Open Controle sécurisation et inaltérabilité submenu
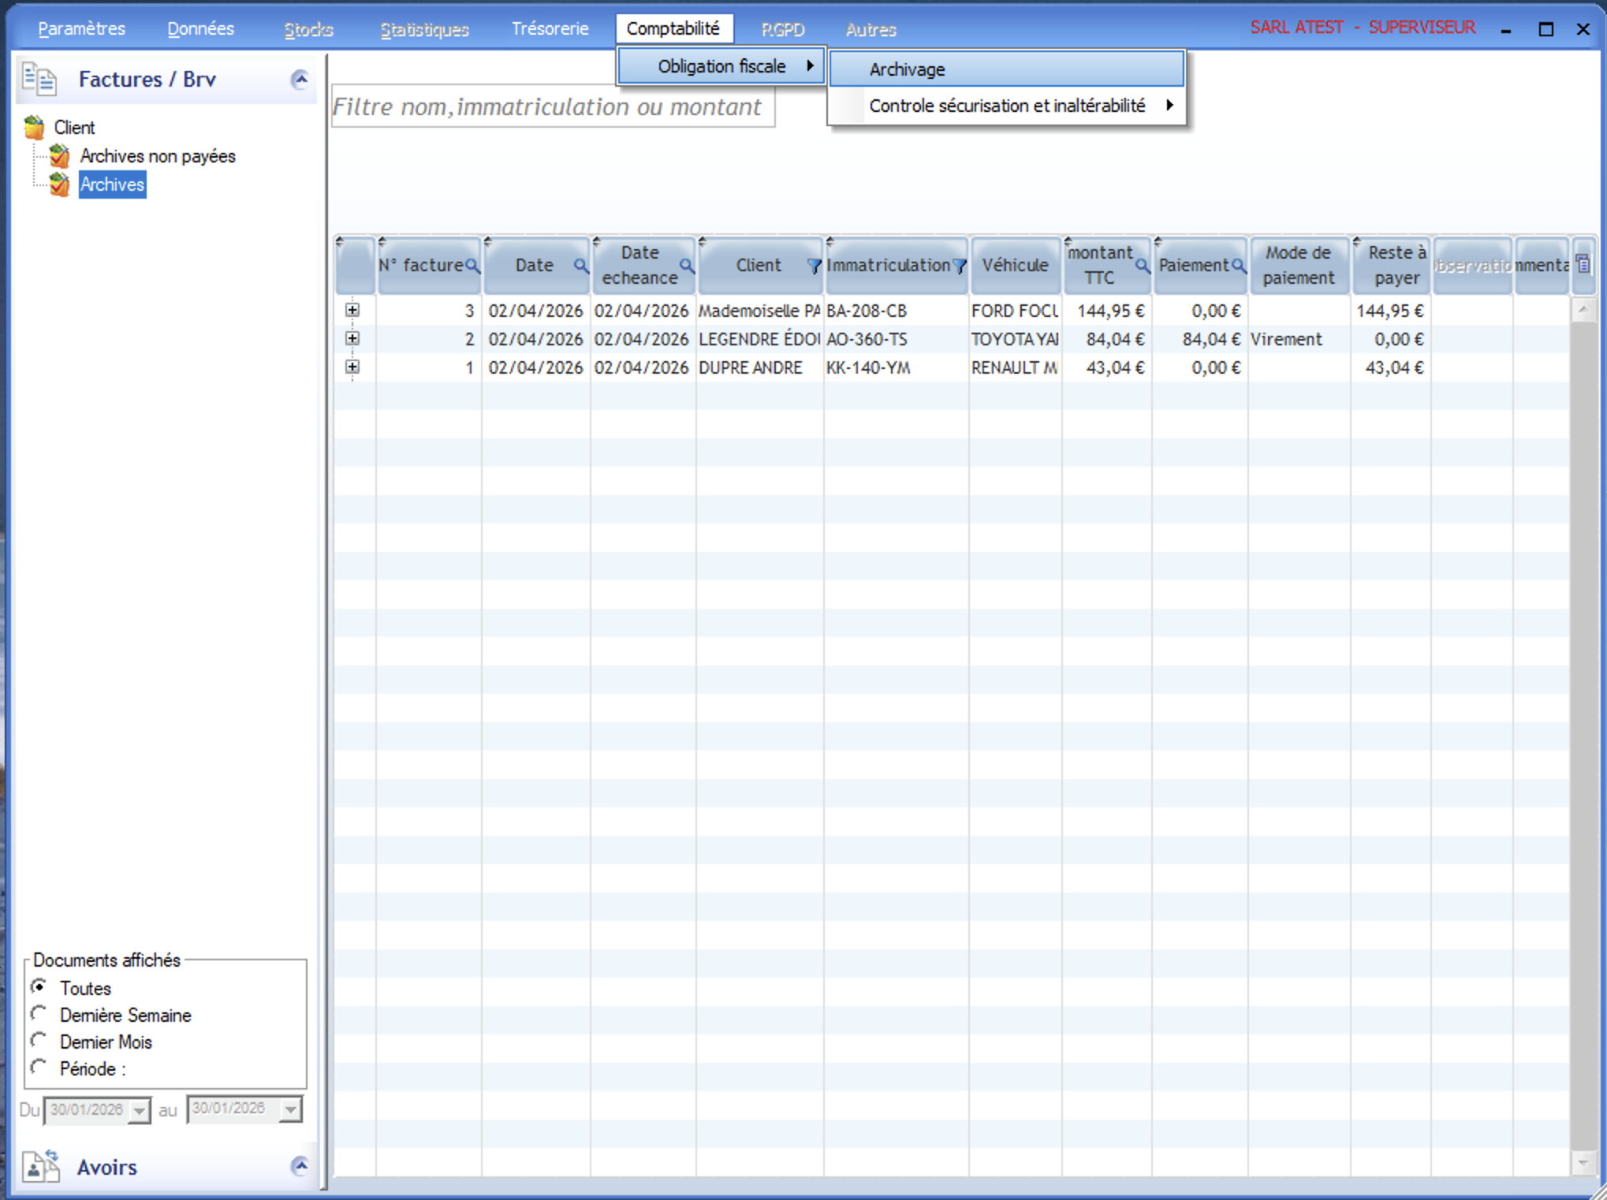Screen dimensions: 1607x1200 click(1007, 106)
